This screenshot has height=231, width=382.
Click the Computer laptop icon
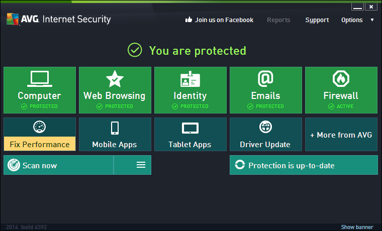[x=40, y=78]
